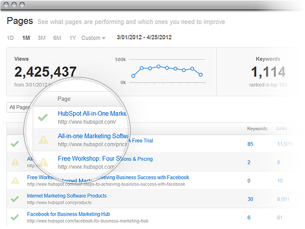The width and height of the screenshot is (305, 229).
Task: Switch to the 3M time range
Action: click(41, 38)
